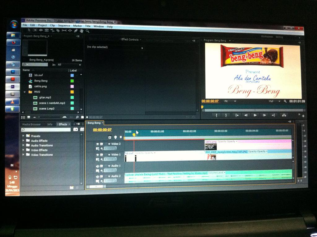Step back one frame

pos(246,115)
